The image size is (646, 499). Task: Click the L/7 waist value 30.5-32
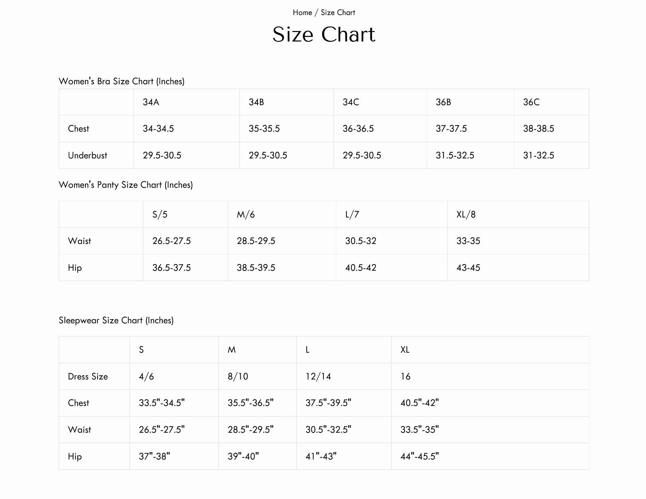coord(361,241)
